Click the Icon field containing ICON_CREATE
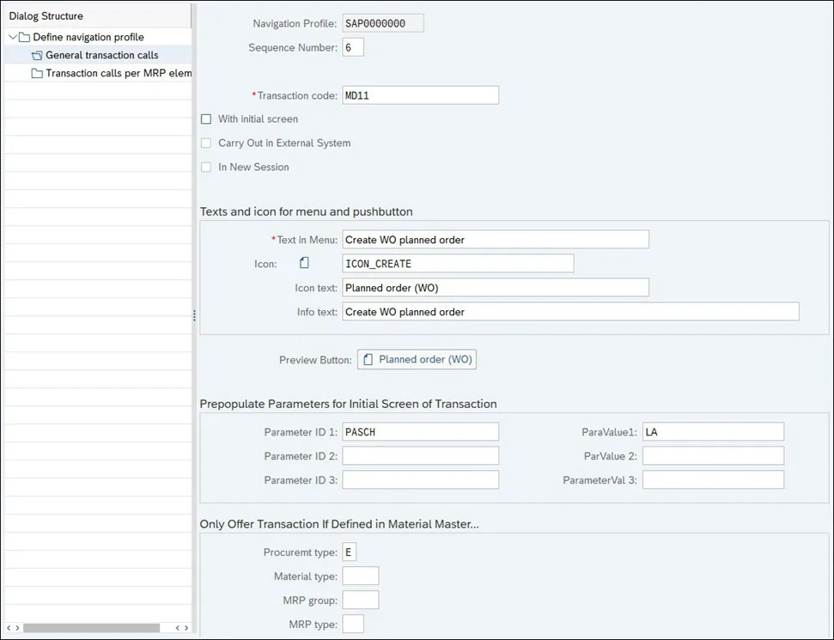 point(457,264)
